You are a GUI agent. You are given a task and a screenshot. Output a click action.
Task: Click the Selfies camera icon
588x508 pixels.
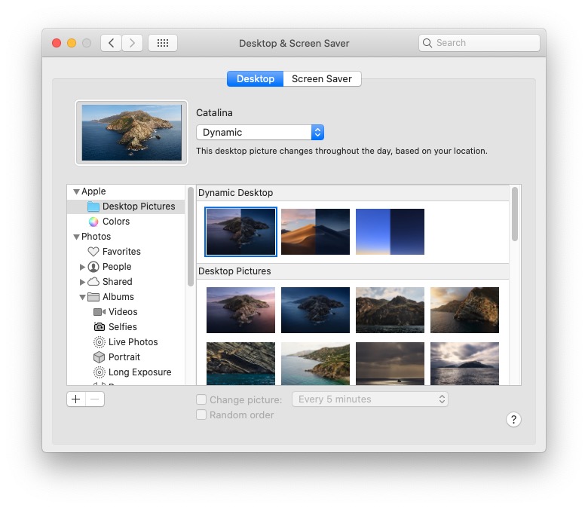[x=100, y=327]
